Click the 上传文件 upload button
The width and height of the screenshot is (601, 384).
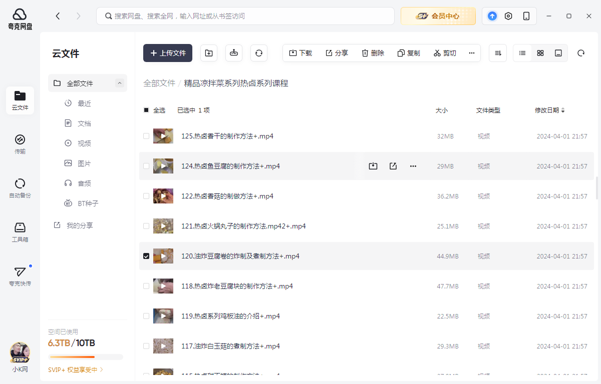[x=168, y=53]
